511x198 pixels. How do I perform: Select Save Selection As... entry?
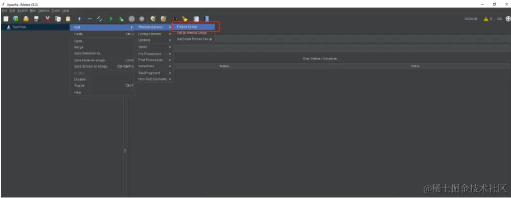tap(102, 54)
